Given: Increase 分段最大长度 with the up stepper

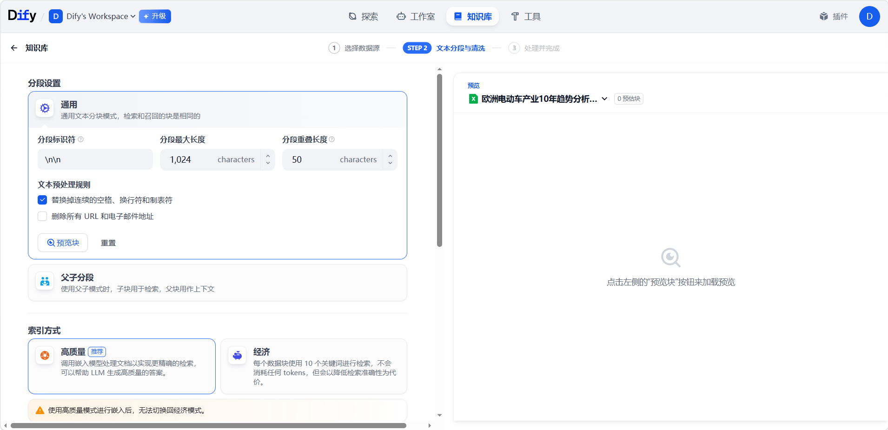Looking at the screenshot, I should [268, 156].
